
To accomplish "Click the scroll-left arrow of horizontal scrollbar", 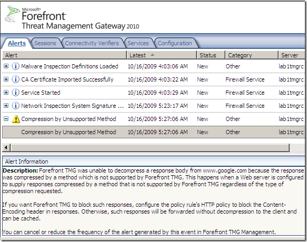I will coord(6,148).
